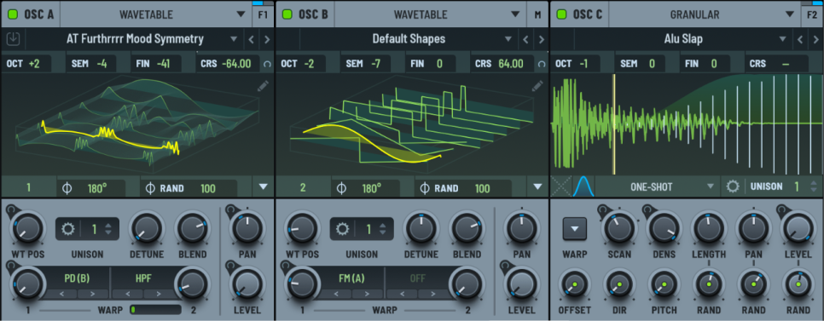Open Alu Slap sample menu
The height and width of the screenshot is (321, 824).
[683, 39]
